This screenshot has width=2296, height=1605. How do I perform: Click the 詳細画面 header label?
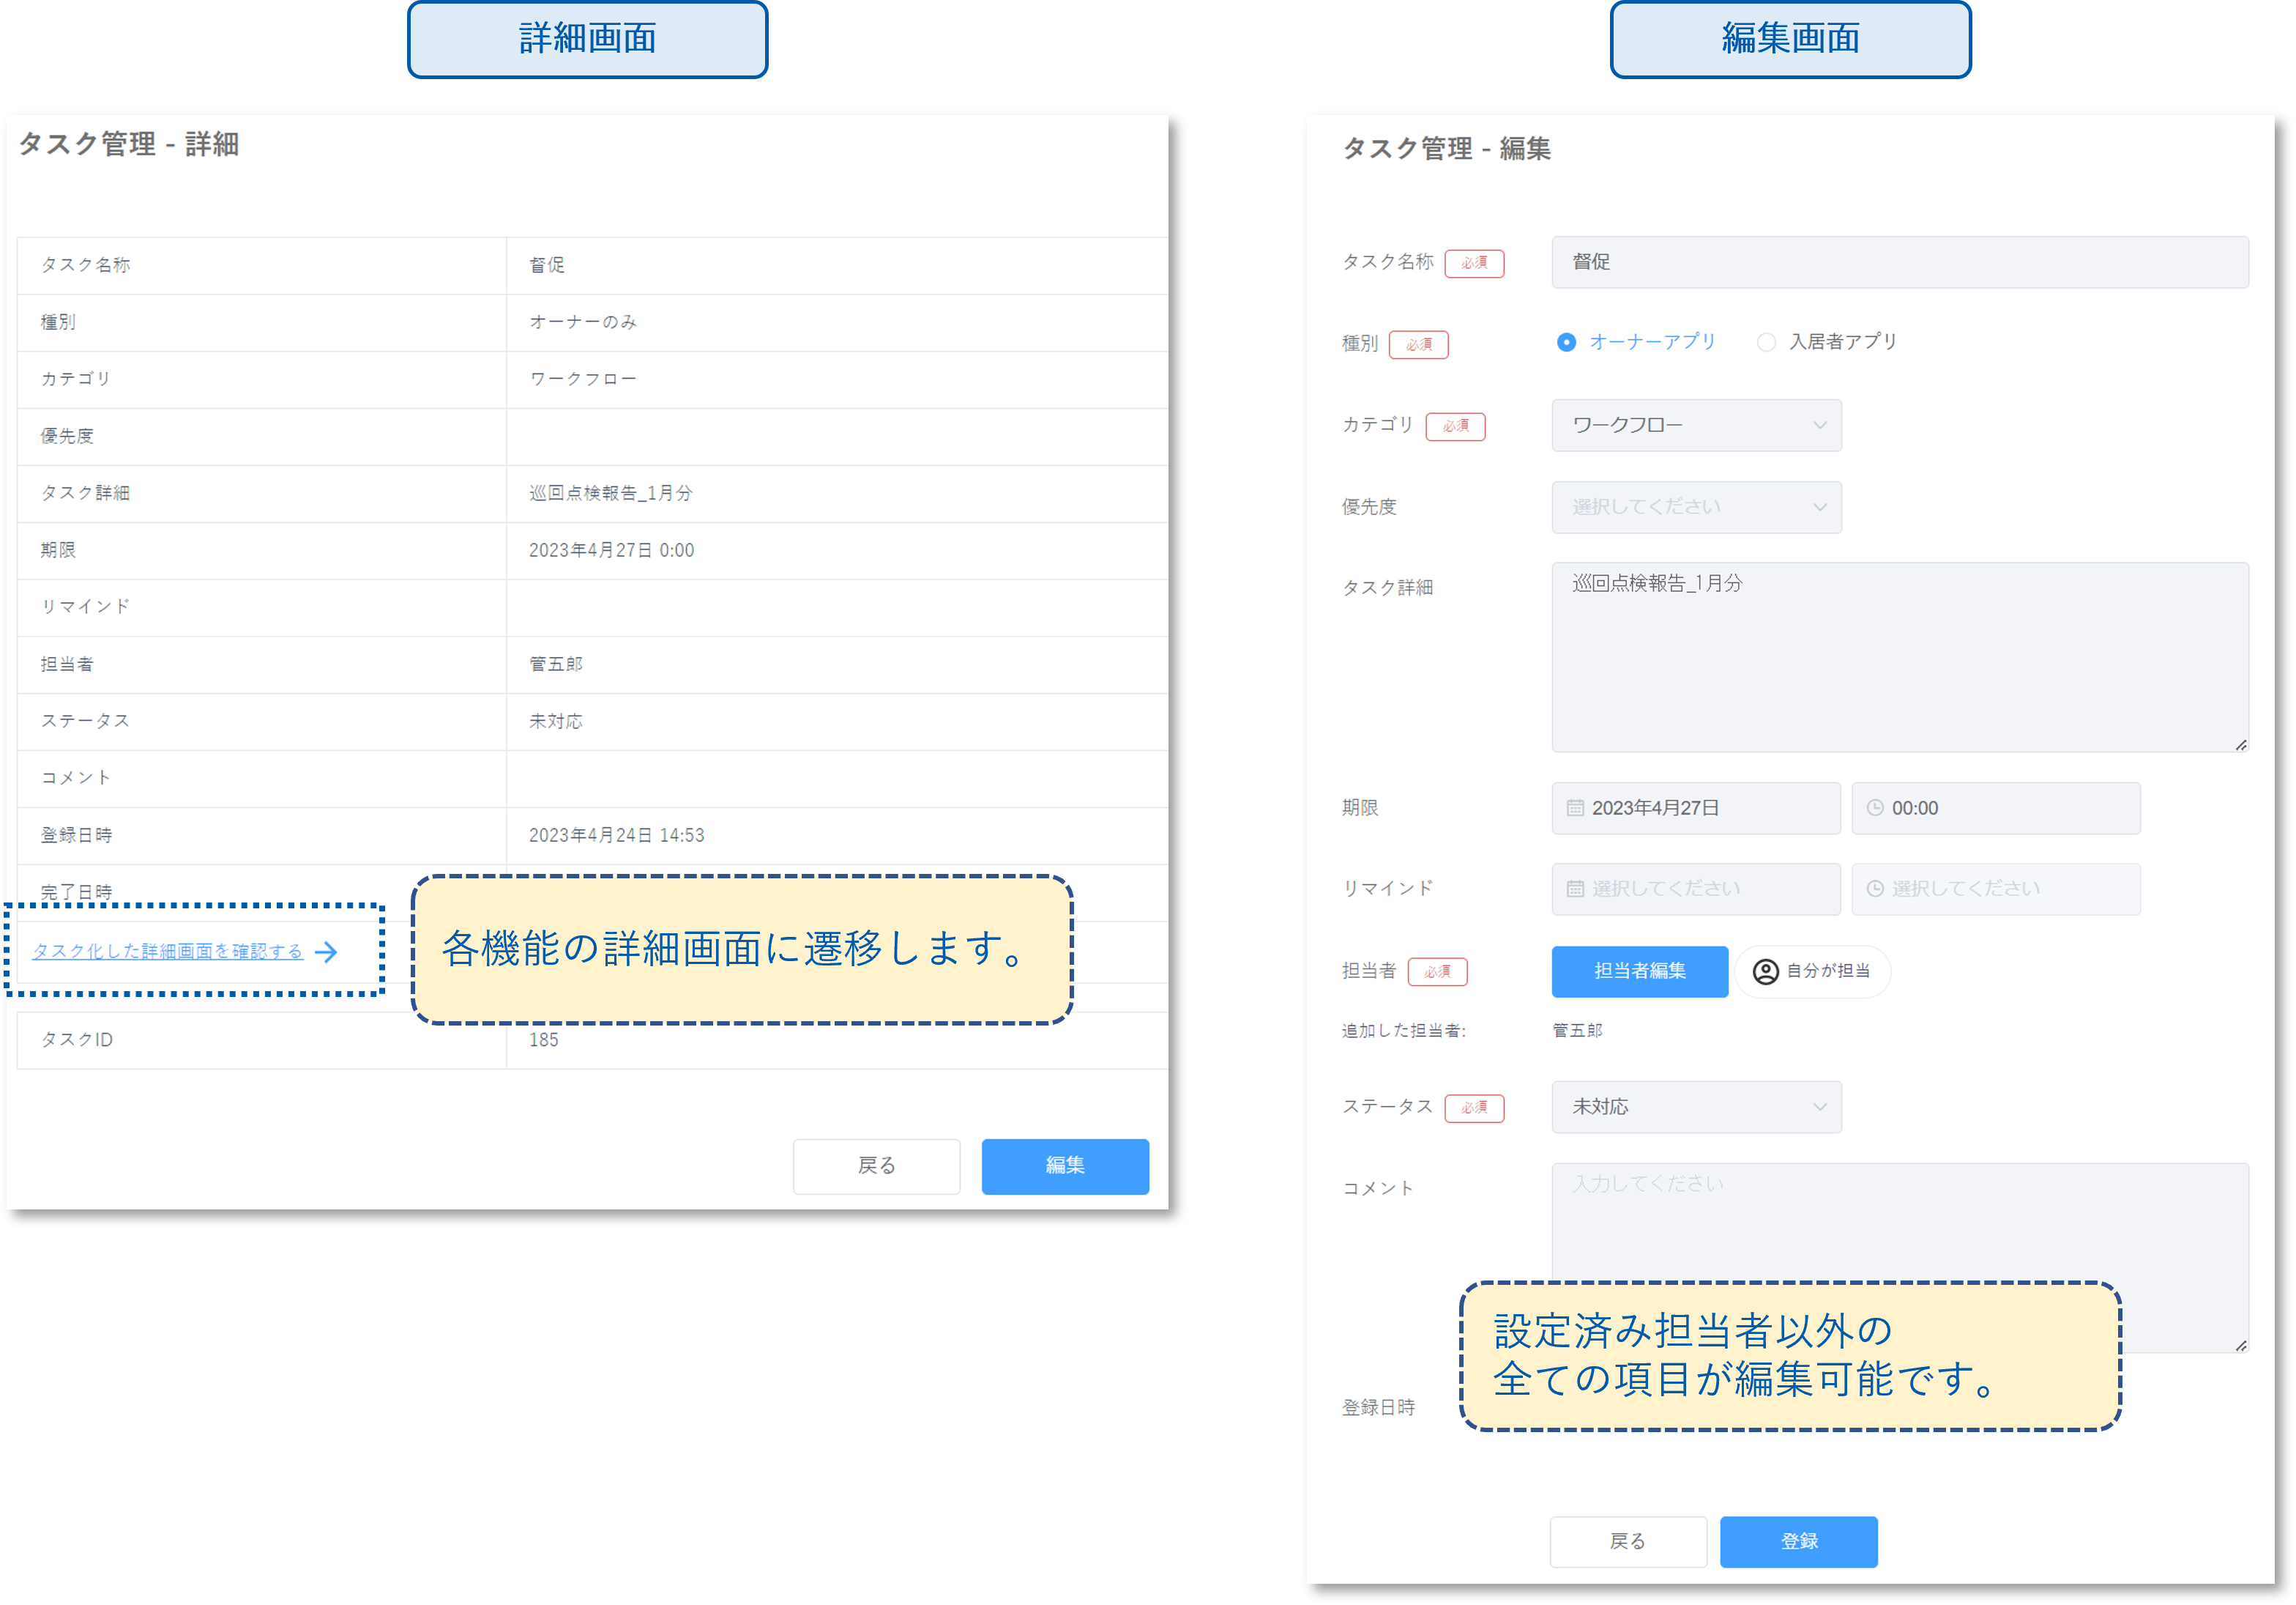tap(587, 39)
